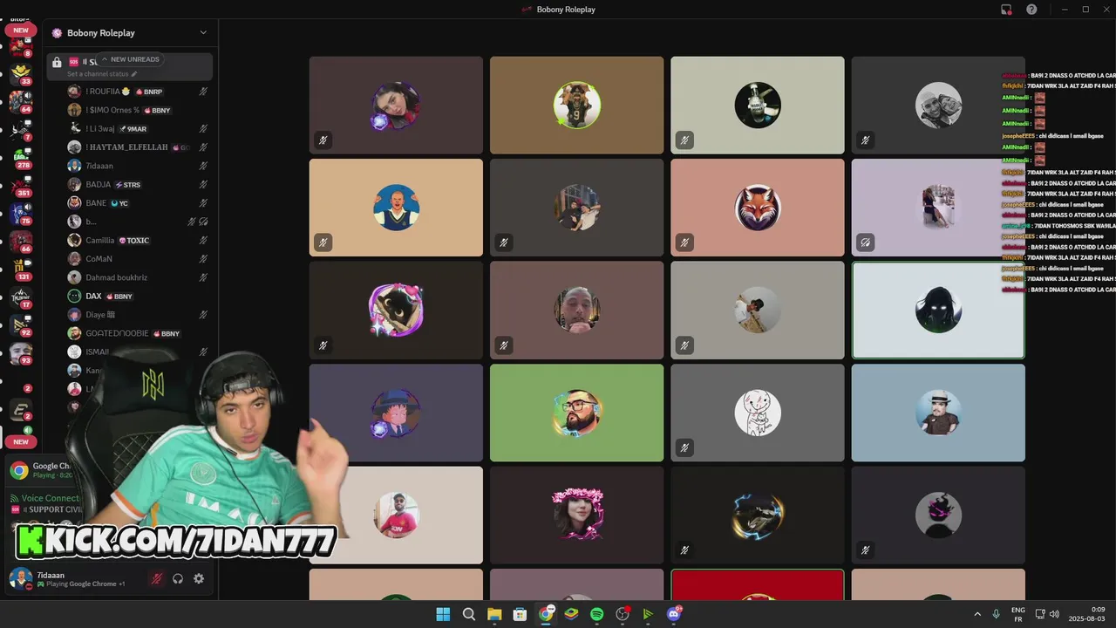Screen dimensions: 1116x628
Task: Select voice member ! HAYTAM_ELFELLAH
Action: pyautogui.click(x=139, y=147)
